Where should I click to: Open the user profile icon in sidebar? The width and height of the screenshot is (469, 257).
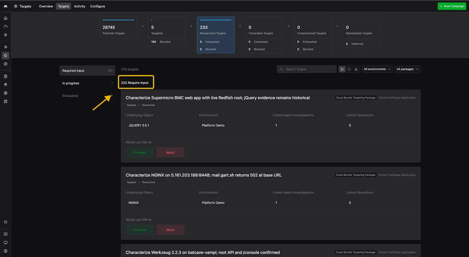click(x=6, y=251)
